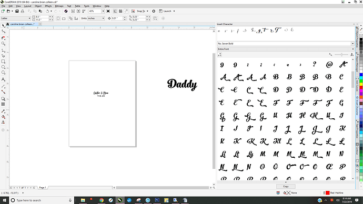
Task: Click the nudge distance 0.01 field
Action: tap(117, 18)
